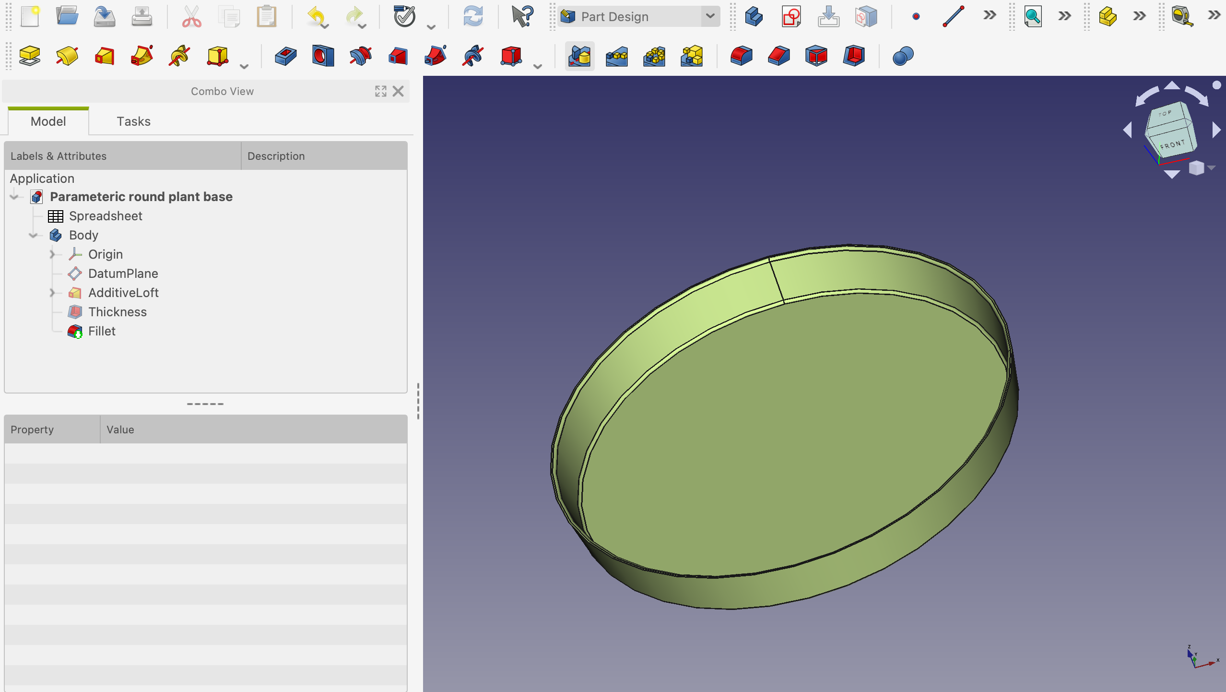Click the Datum point icon
This screenshot has height=692, width=1226.
[916, 17]
